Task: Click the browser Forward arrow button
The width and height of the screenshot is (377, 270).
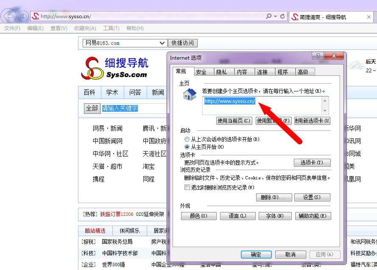Action: click(23, 16)
